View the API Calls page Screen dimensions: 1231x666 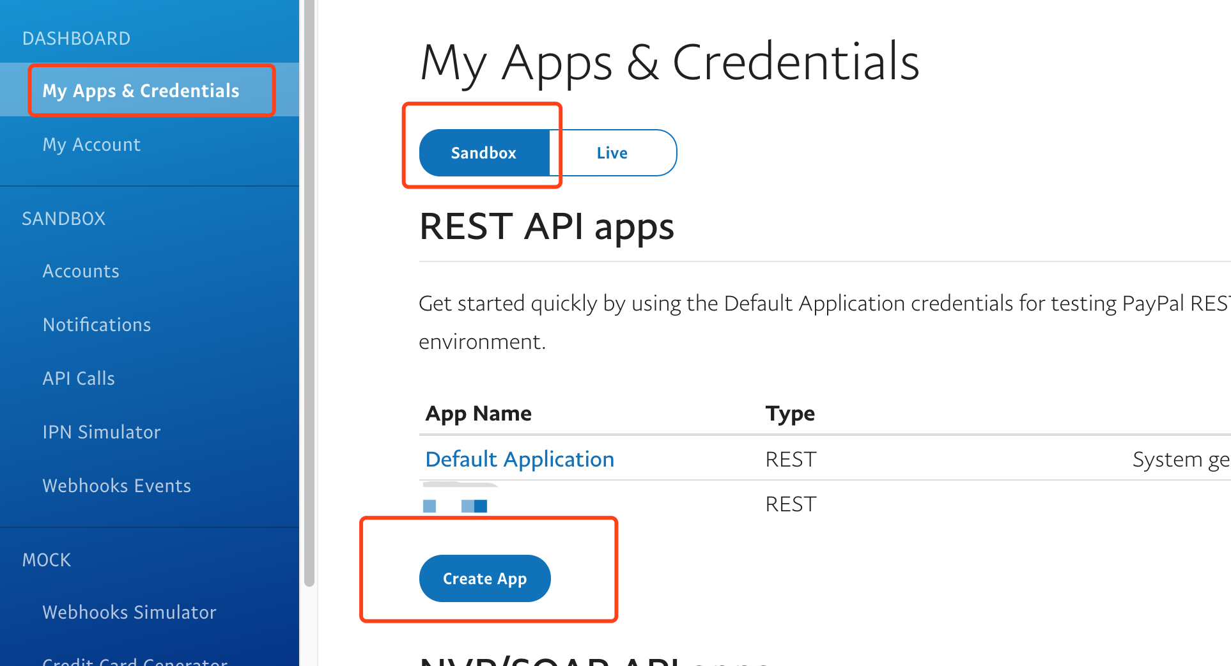pos(79,378)
